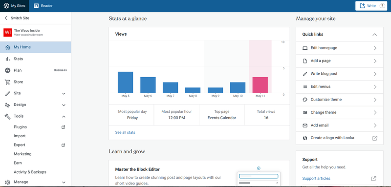391x187 pixels.
Task: Click the May 10 bar in Views chart
Action: 238,87
